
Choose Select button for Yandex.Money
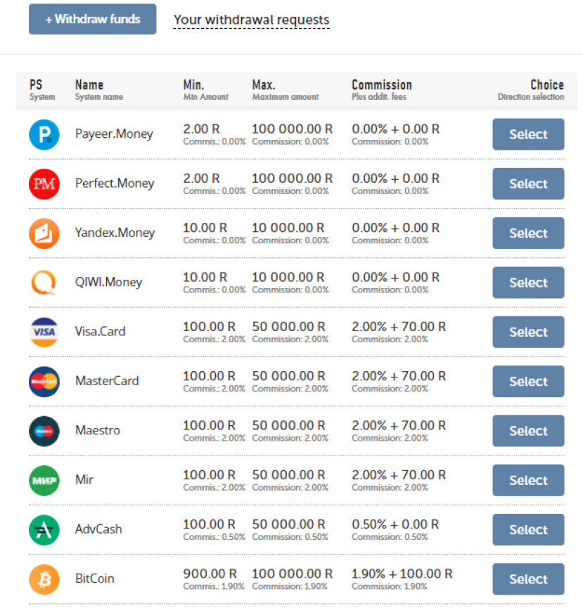[528, 233]
